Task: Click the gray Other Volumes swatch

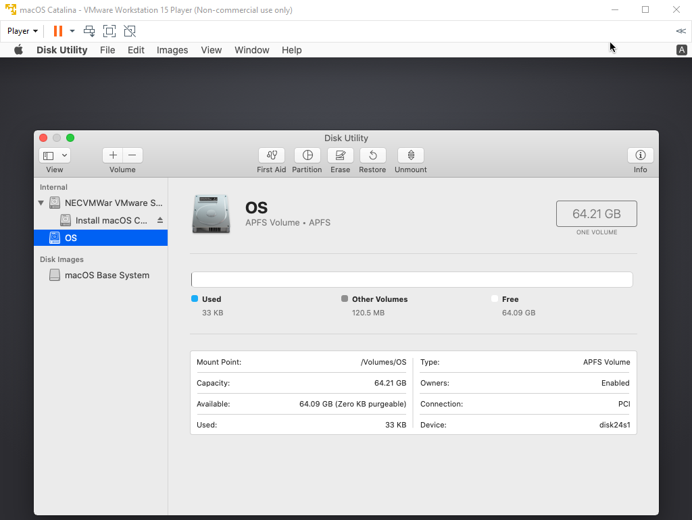Action: coord(345,298)
